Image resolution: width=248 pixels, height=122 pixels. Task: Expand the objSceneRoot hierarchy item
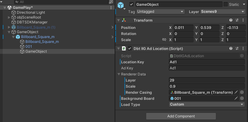[x=9, y=17]
